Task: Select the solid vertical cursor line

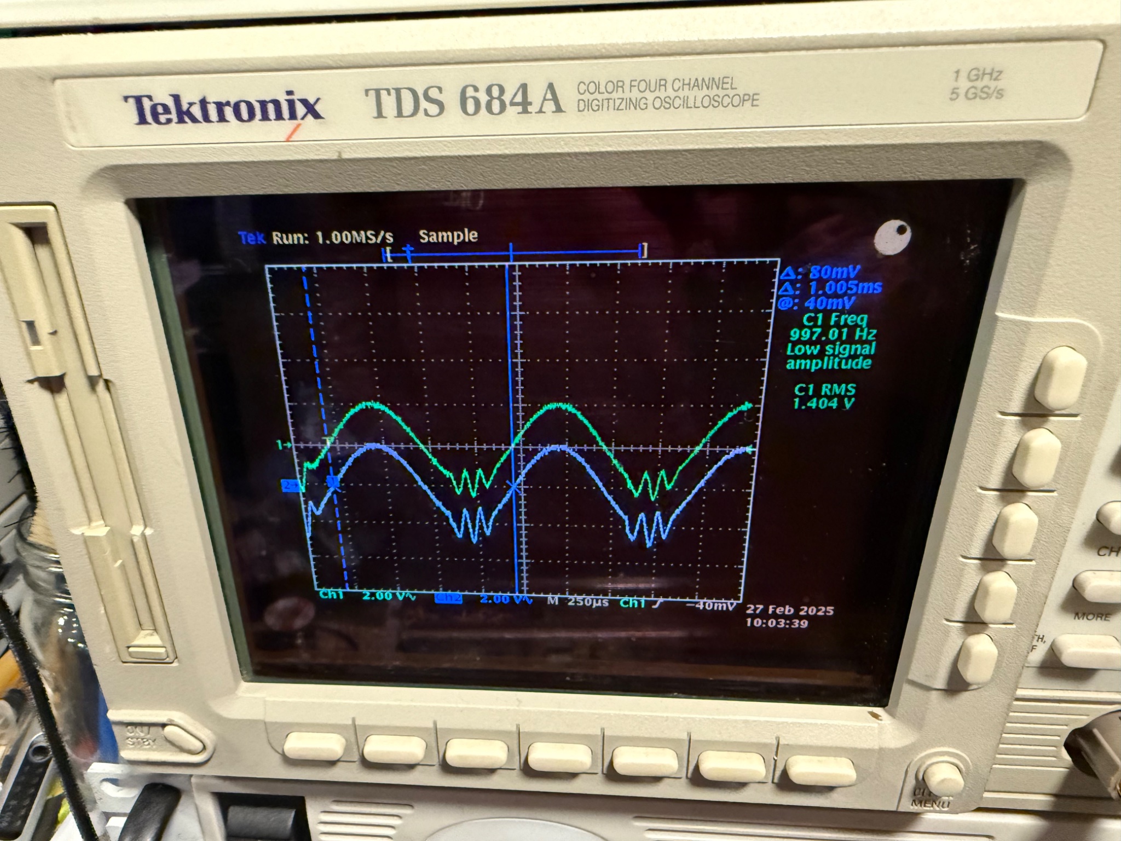Action: (x=513, y=427)
